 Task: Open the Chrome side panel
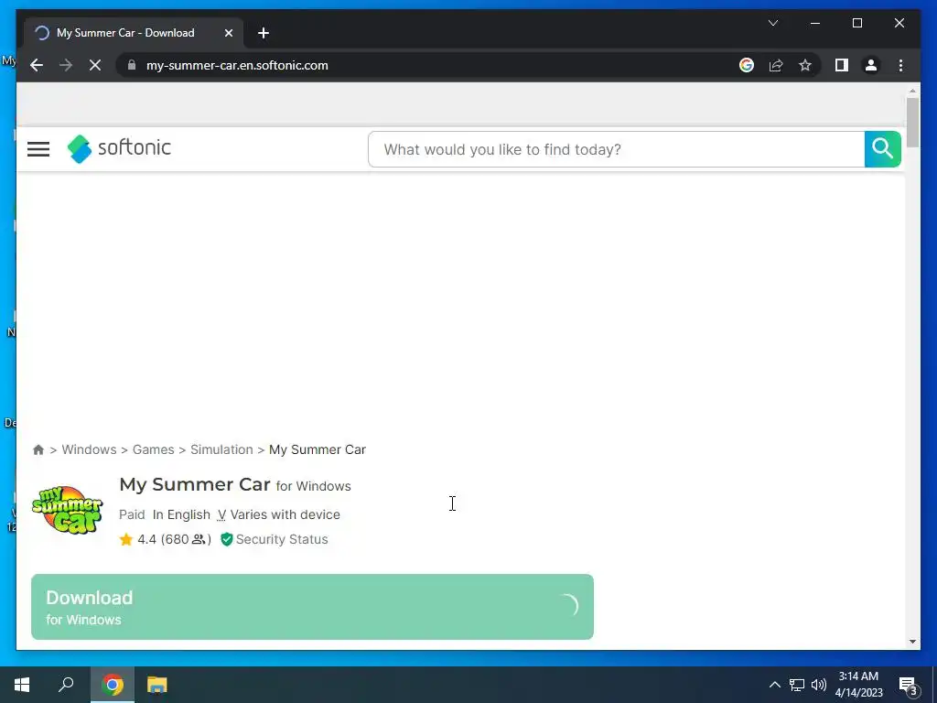pos(842,65)
